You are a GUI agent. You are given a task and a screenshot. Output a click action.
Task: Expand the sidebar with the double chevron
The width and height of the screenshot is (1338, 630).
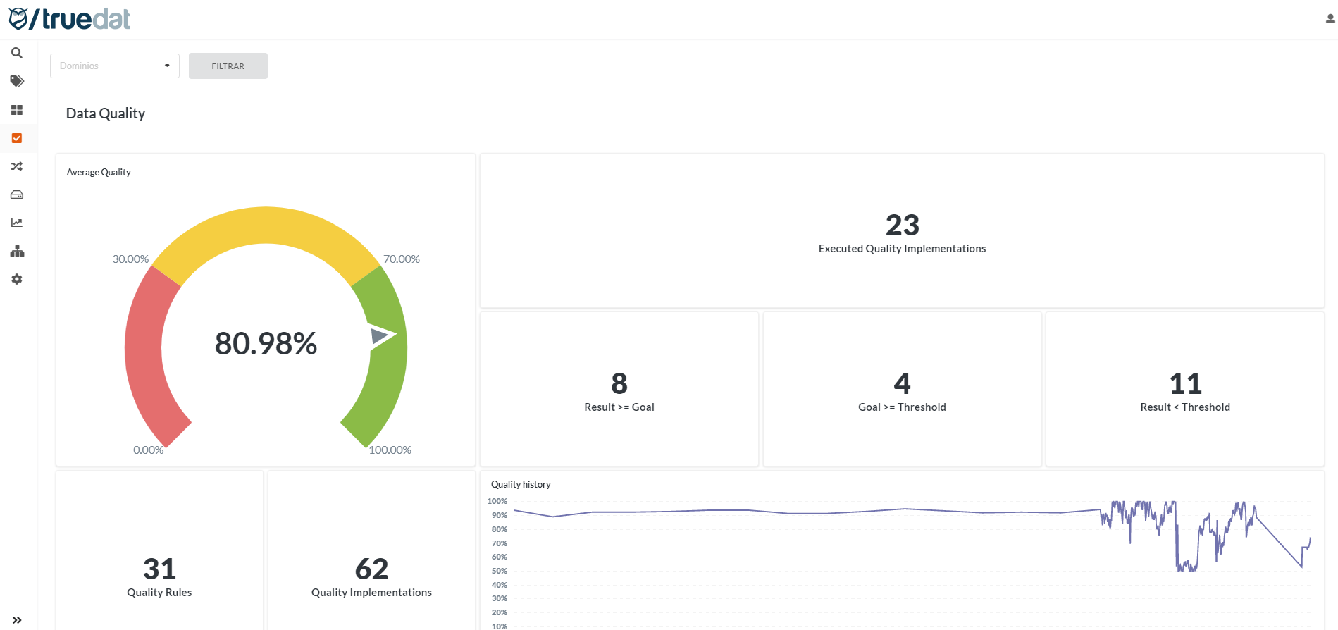17,620
